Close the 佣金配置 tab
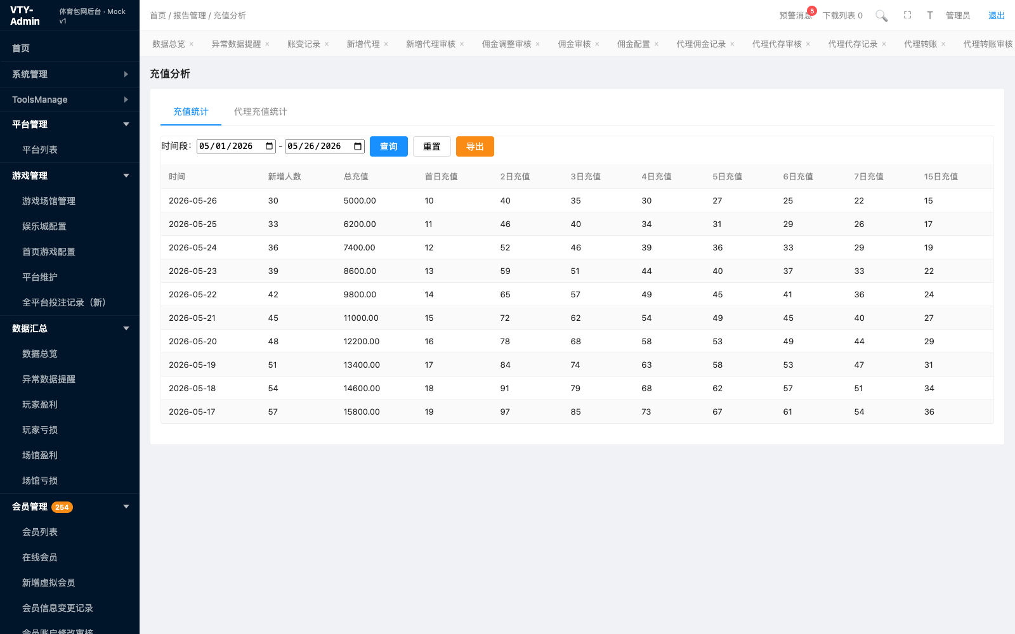This screenshot has width=1015, height=634. pos(657,44)
